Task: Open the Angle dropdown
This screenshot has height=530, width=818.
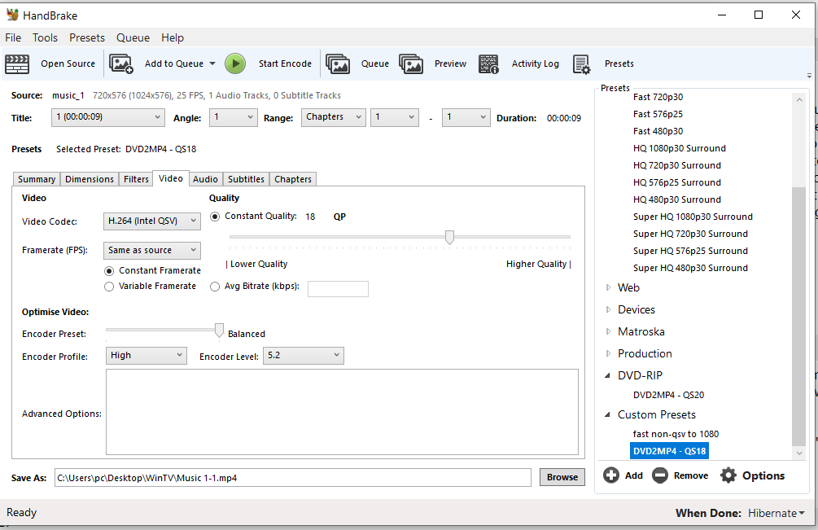Action: (234, 117)
